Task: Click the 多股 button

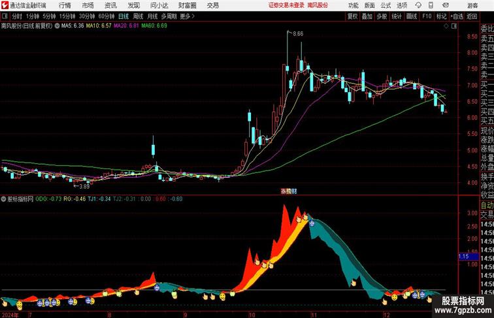Action: pos(382,16)
